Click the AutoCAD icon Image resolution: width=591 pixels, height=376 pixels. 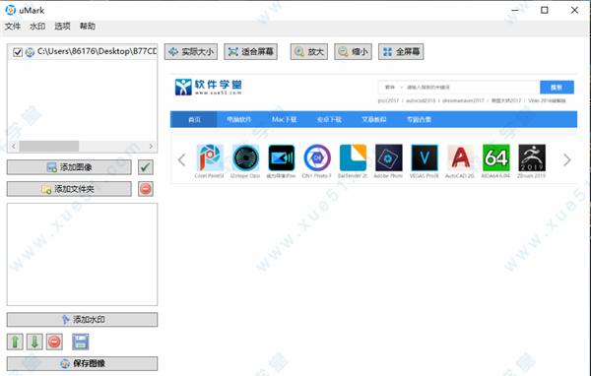460,157
